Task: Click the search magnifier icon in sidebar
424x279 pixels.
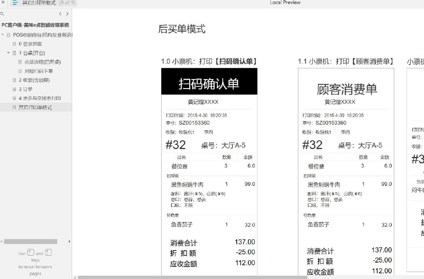Action: (2, 14)
